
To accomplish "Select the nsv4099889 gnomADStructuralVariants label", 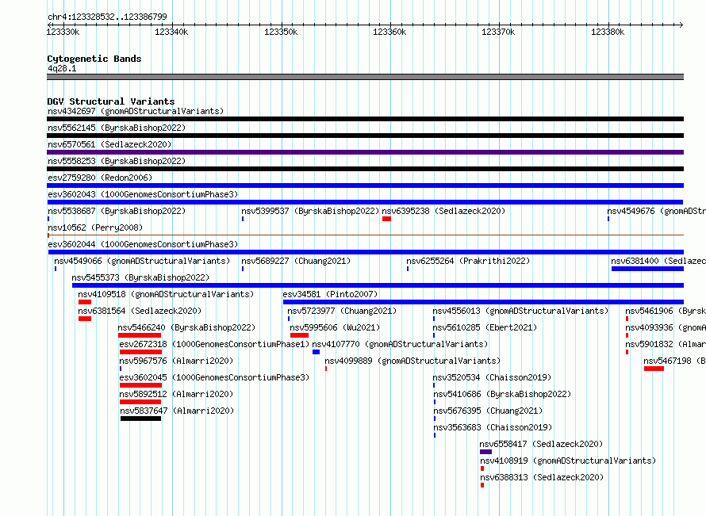I will pyautogui.click(x=412, y=361).
